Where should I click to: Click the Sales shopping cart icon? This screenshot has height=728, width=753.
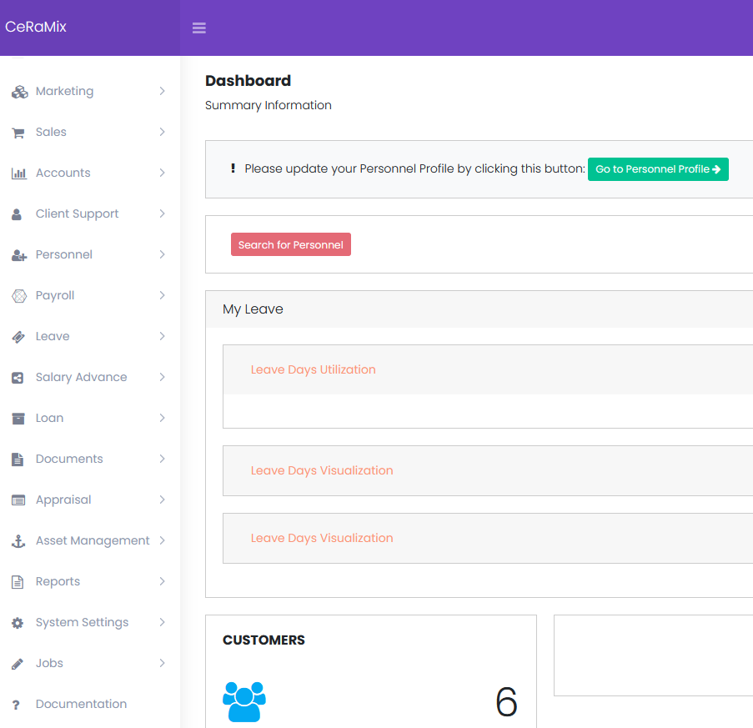[18, 133]
